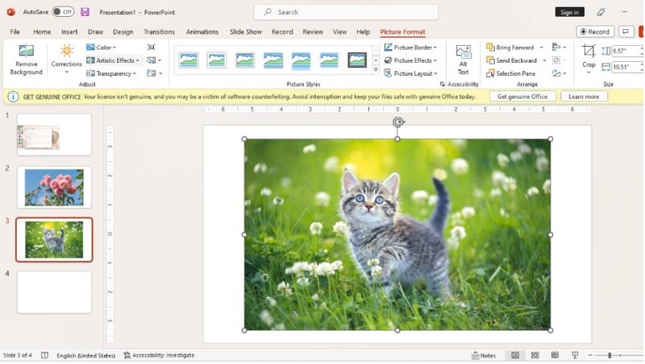This screenshot has width=645, height=364.
Task: Click the rotation handle above the kitten picture
Action: point(397,122)
